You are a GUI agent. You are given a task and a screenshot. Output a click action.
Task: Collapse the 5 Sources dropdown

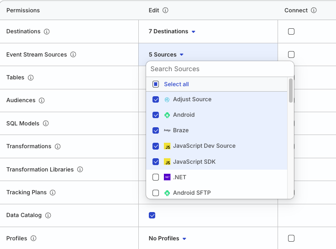click(166, 55)
